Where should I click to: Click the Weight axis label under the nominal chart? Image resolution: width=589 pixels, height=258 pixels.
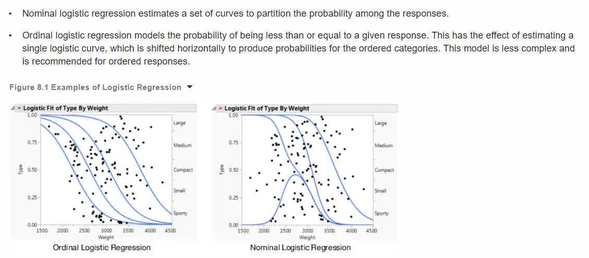pyautogui.click(x=307, y=237)
